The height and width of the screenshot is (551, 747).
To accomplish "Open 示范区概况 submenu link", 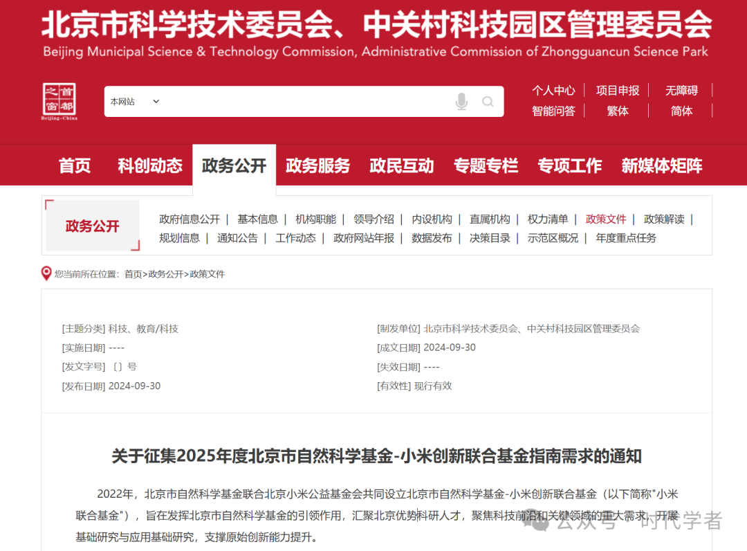I will 553,238.
